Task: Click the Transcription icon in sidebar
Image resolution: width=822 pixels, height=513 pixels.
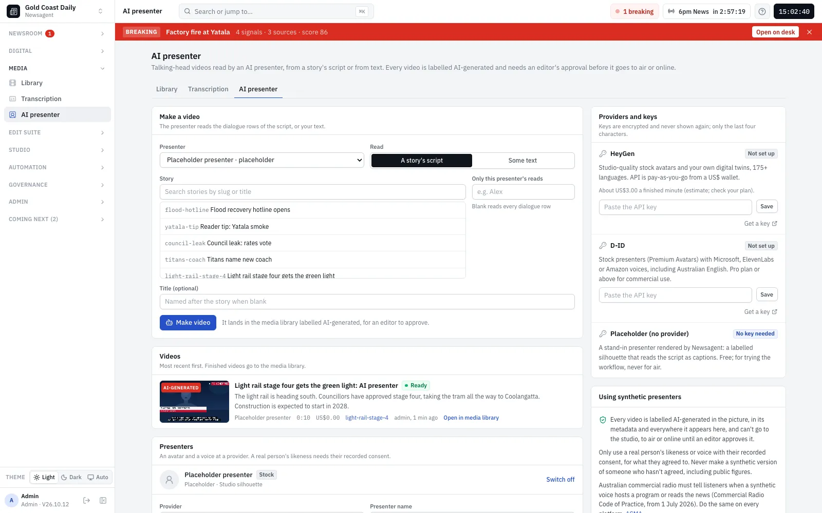Action: point(13,98)
